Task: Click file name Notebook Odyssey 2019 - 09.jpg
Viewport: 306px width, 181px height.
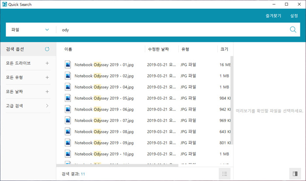Action: (x=104, y=143)
